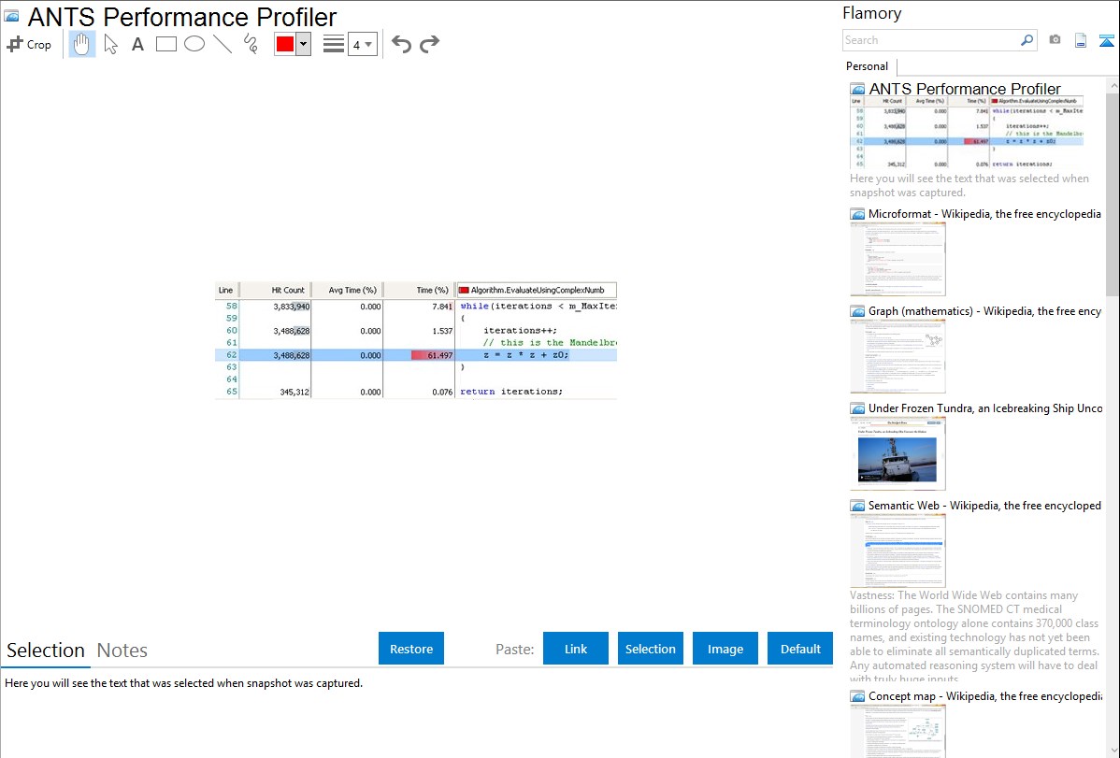Open the Notes tab
The image size is (1120, 758).
click(x=122, y=651)
